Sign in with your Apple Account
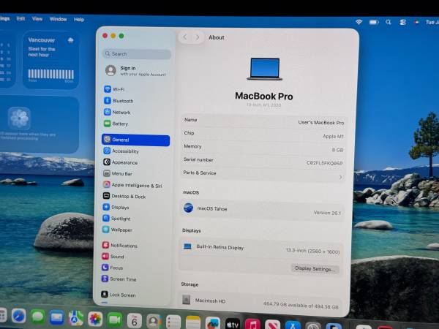This screenshot has height=329, width=439. coord(135,71)
